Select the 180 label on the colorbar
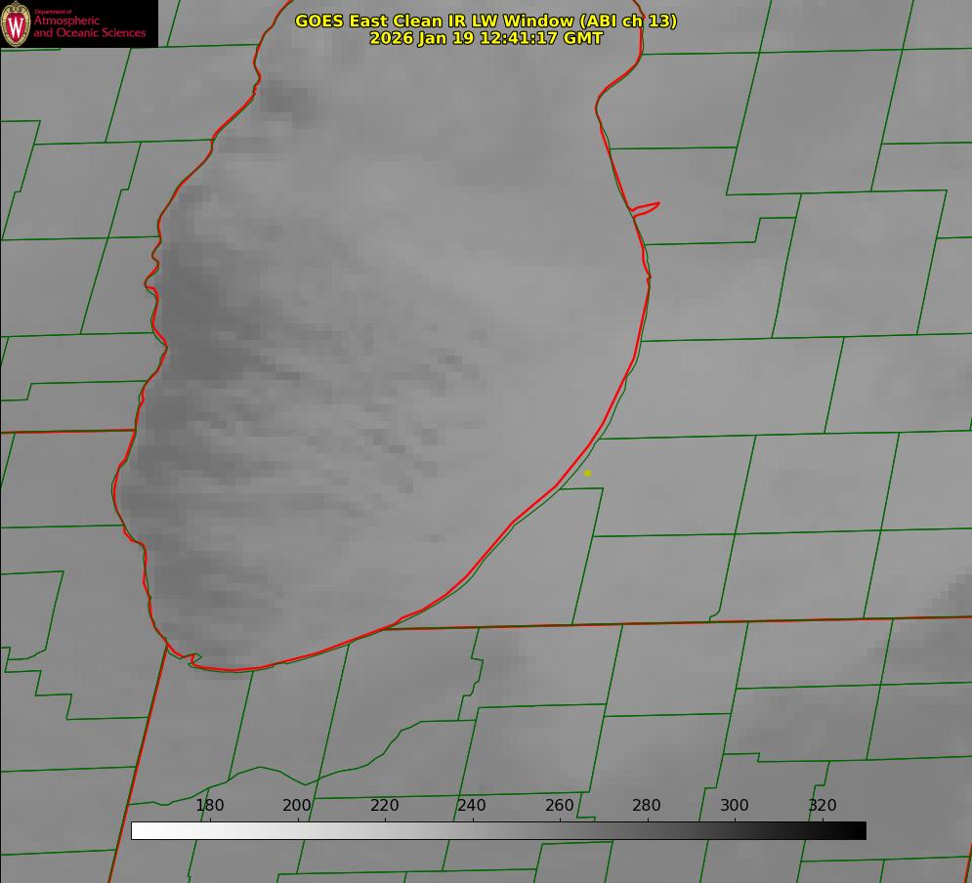 pos(210,806)
